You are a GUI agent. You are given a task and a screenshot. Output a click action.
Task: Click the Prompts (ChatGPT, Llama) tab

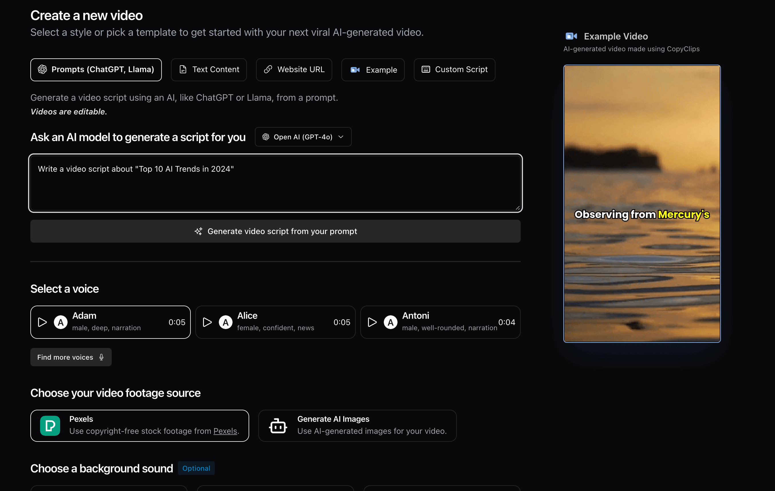[x=95, y=70]
